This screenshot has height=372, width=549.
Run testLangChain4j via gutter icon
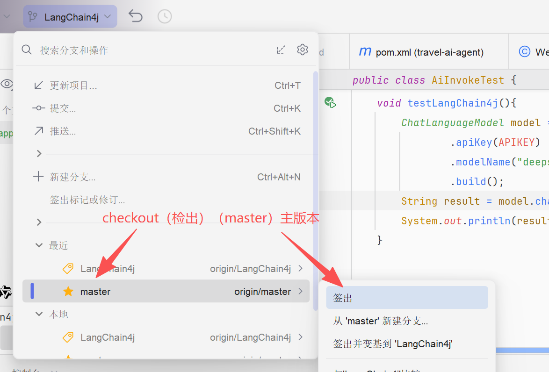pyautogui.click(x=330, y=102)
